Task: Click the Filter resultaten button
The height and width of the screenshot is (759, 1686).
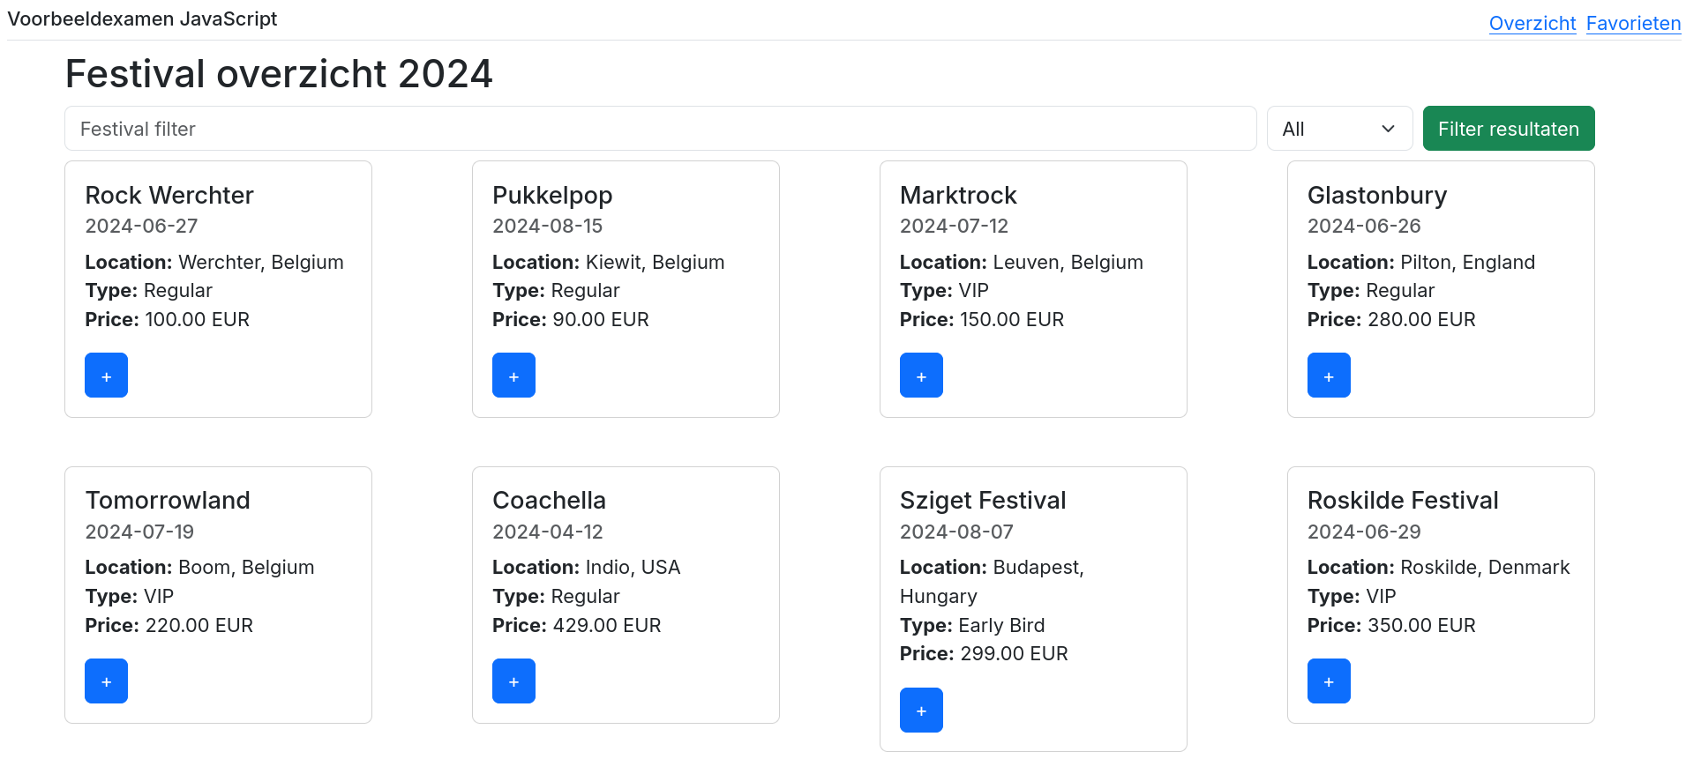Action: [1508, 129]
